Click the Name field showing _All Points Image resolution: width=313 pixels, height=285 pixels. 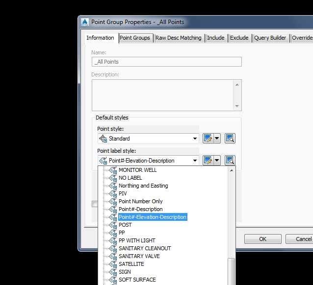(x=167, y=62)
